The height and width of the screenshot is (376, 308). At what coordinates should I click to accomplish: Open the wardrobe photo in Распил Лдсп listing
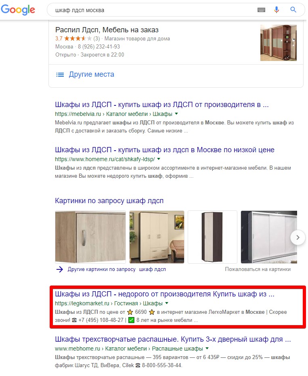click(279, 43)
